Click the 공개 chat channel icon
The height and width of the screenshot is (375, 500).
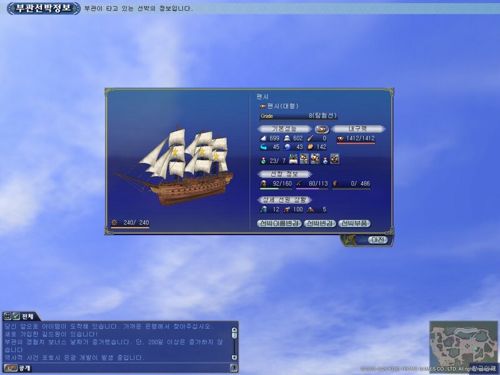coord(10,368)
